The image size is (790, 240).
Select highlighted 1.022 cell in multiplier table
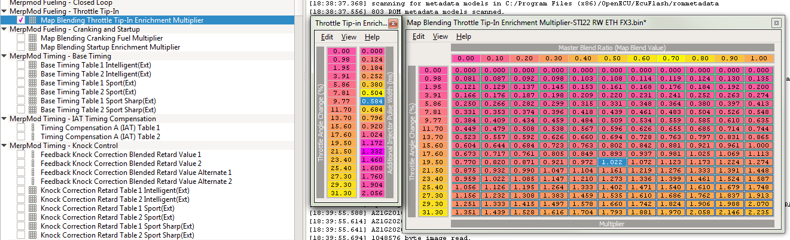click(612, 162)
